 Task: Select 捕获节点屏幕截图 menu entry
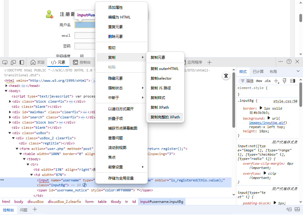(x=122, y=128)
